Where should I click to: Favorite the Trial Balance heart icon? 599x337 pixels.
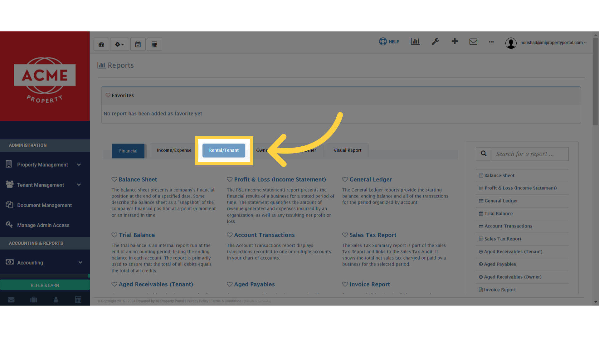pyautogui.click(x=114, y=235)
